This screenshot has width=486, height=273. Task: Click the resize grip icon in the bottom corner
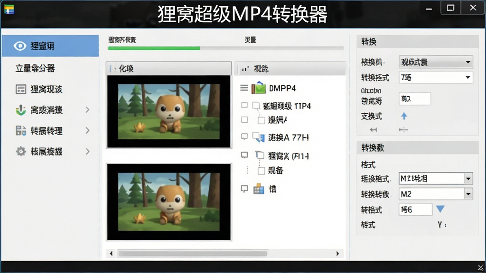click(x=481, y=267)
